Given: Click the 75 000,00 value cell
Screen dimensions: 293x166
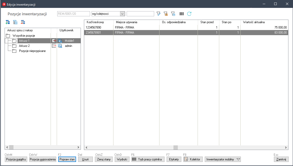Looking at the screenshot, I should tap(265, 27).
